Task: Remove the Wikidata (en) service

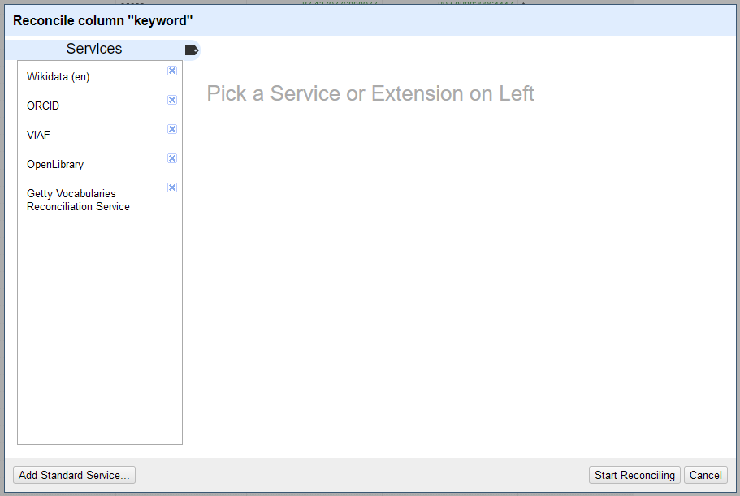Action: 172,71
